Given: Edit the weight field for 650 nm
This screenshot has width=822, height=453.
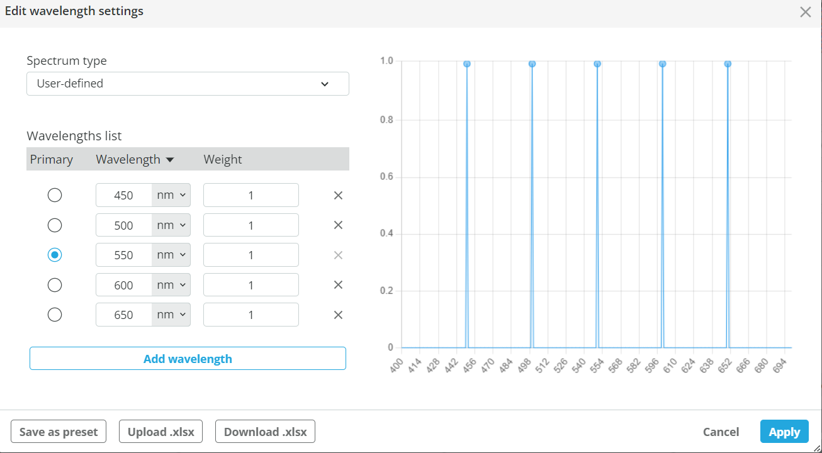Looking at the screenshot, I should (251, 315).
